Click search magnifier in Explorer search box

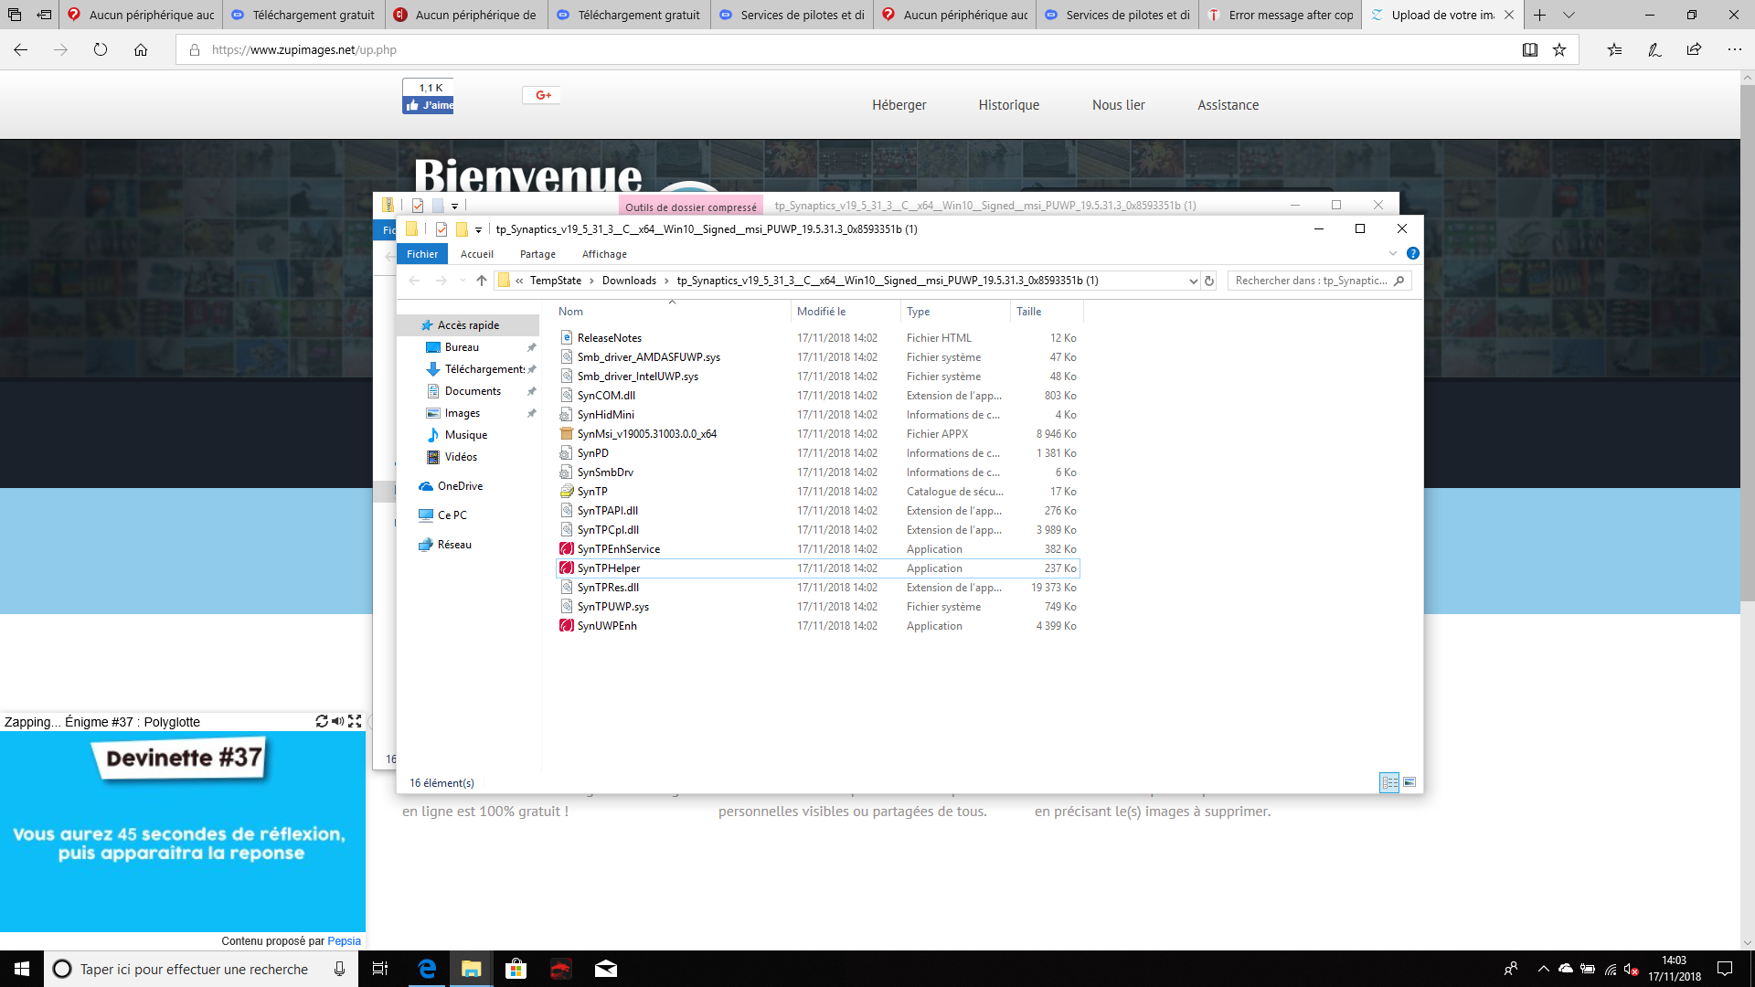click(x=1399, y=281)
